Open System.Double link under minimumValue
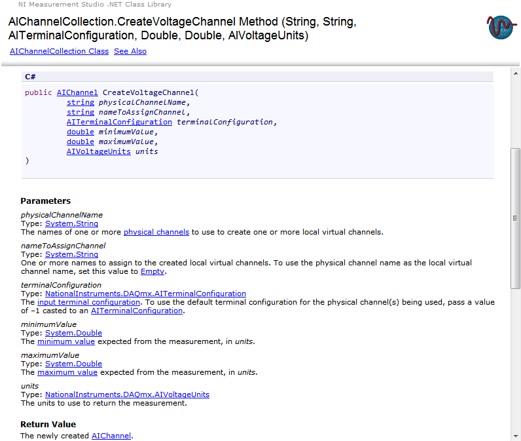 [x=73, y=333]
